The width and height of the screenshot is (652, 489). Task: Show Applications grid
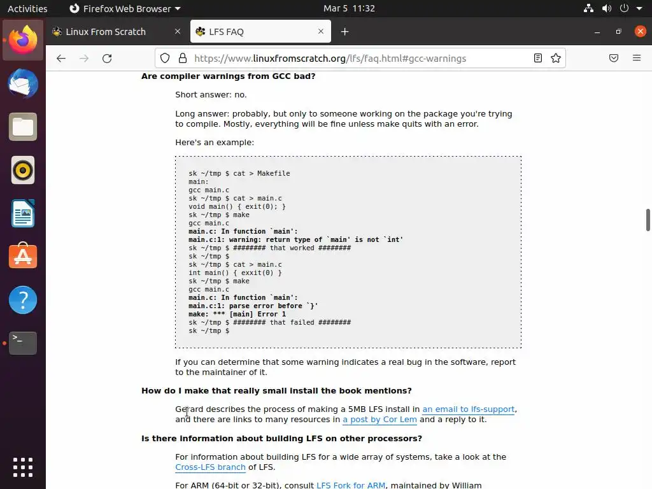(x=23, y=467)
